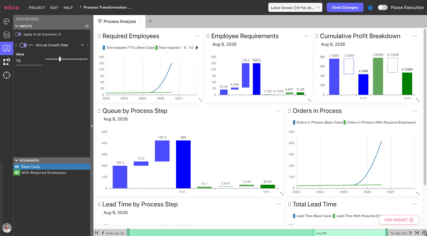This screenshot has width=427, height=236.
Task: Expand the Required Employees widget fullscreen
Action: point(200,100)
